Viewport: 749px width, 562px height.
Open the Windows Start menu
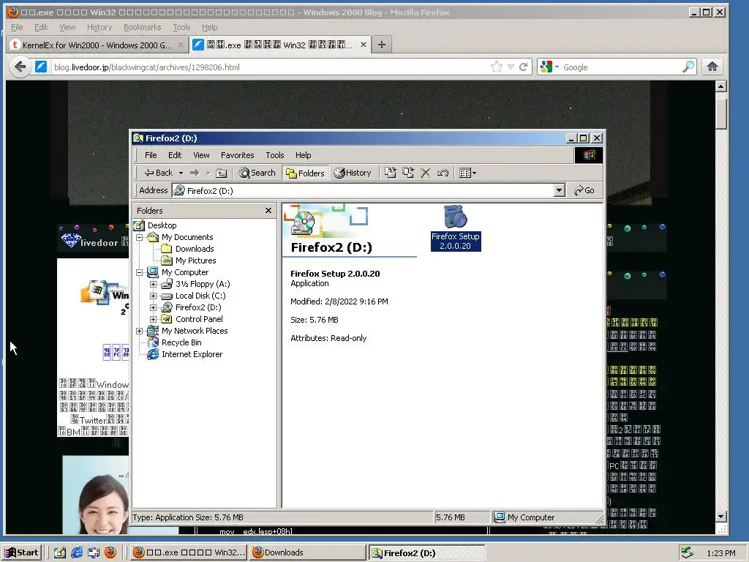tap(22, 552)
